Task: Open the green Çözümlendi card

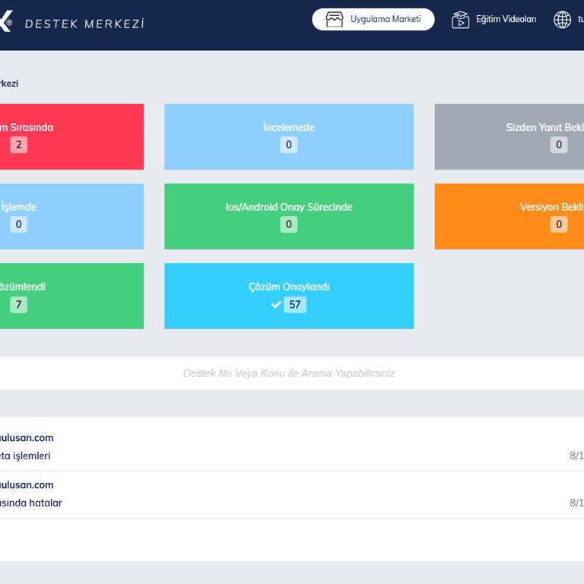Action: 71,296
